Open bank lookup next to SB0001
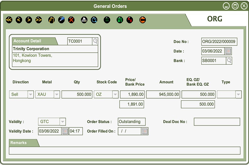Viewport: 249px width, 166px height. tap(229, 61)
